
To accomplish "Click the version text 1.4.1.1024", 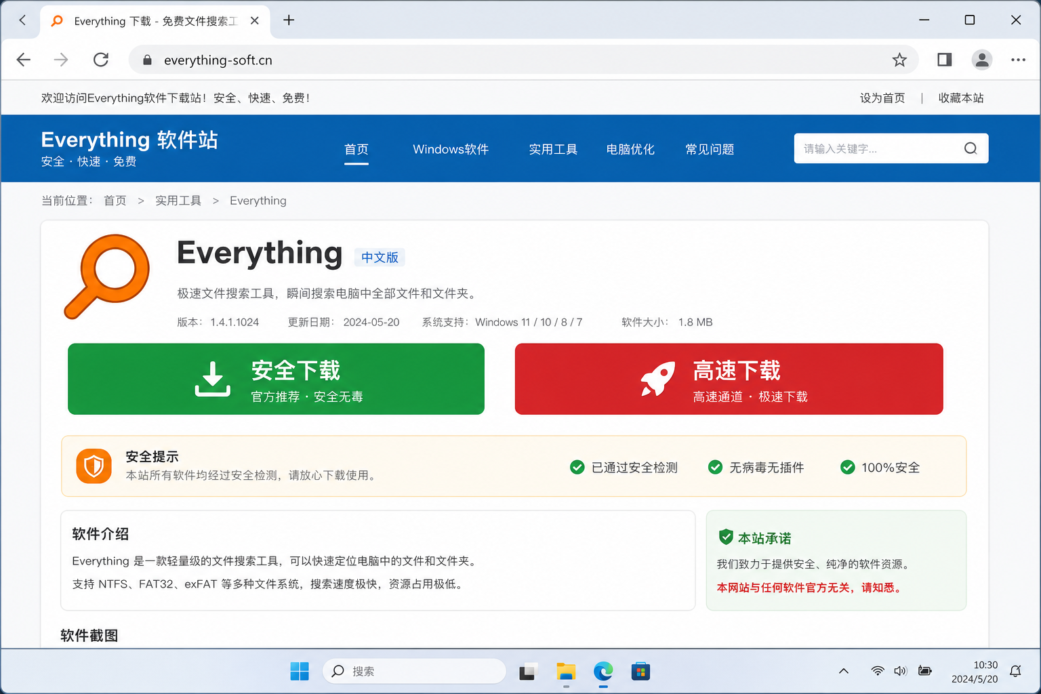I will coord(234,322).
